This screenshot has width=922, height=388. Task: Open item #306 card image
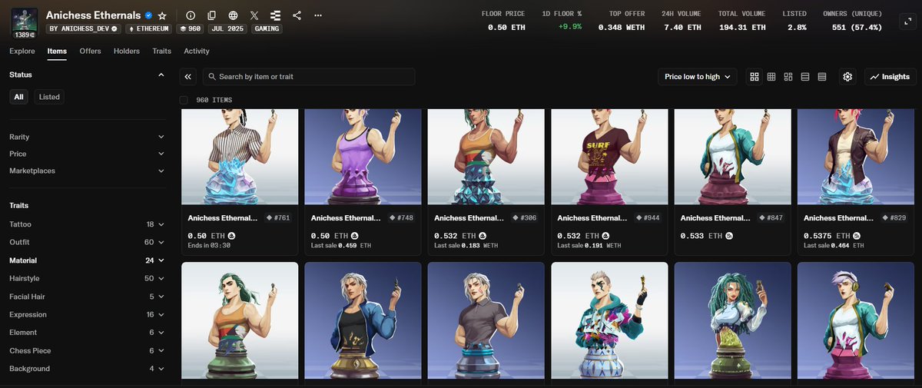[486, 157]
